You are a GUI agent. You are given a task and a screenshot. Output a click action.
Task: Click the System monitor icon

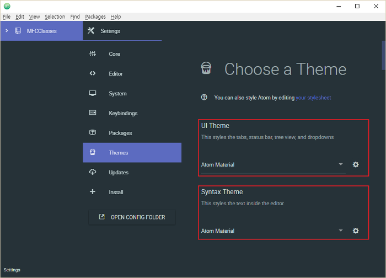point(93,93)
